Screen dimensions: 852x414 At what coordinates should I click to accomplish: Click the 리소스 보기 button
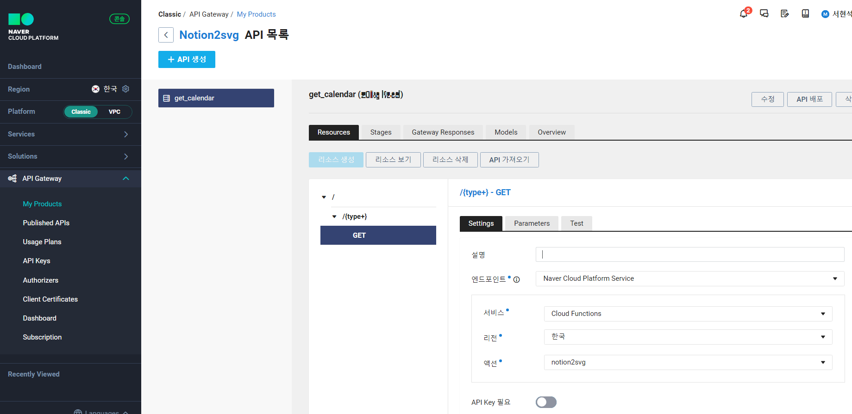(393, 160)
